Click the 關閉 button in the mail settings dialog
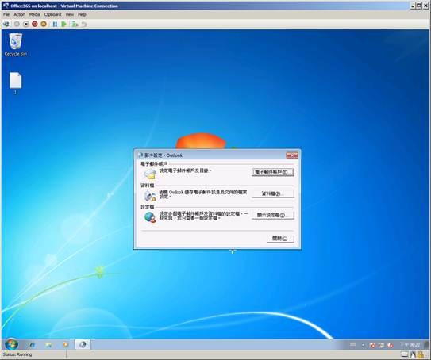 tap(280, 239)
